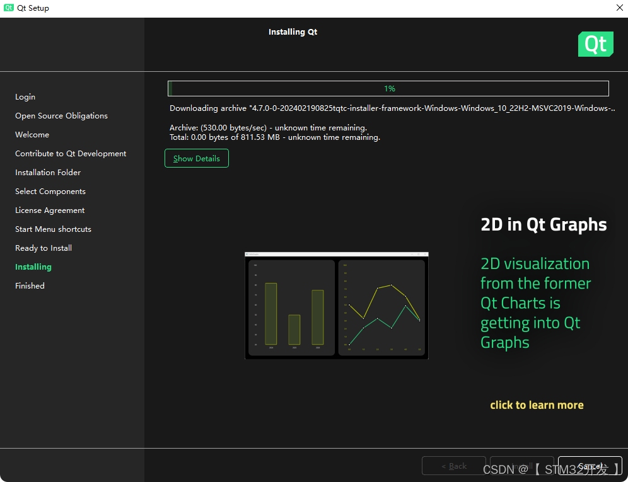The height and width of the screenshot is (482, 628).
Task: Select the Select Components step
Action: coord(50,192)
